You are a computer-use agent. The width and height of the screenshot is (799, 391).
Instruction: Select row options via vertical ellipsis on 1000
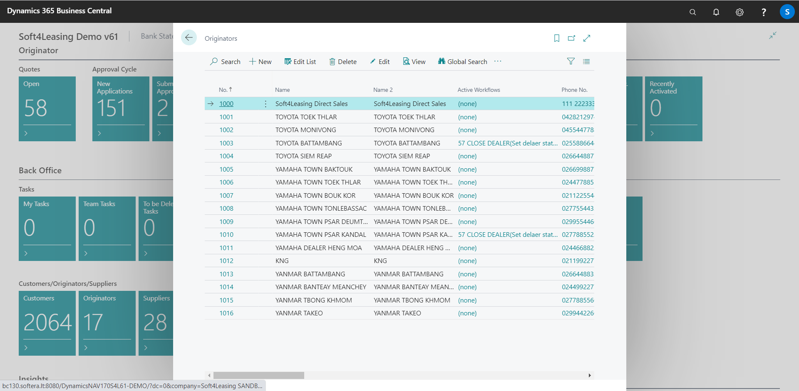click(265, 103)
